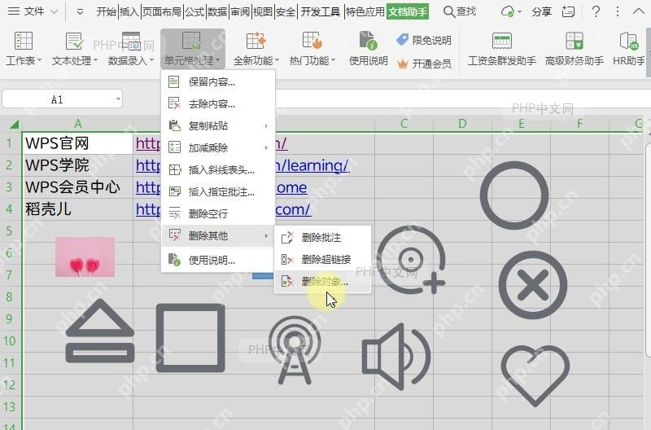
Task: Switch to the 公式 tab
Action: click(194, 11)
